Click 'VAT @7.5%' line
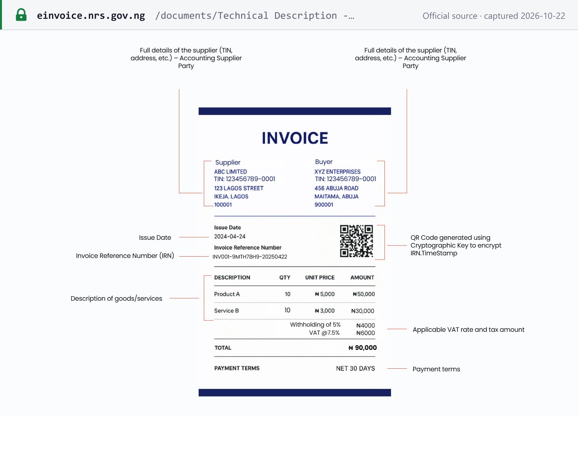Screen dimensions: 578x453 324,333
